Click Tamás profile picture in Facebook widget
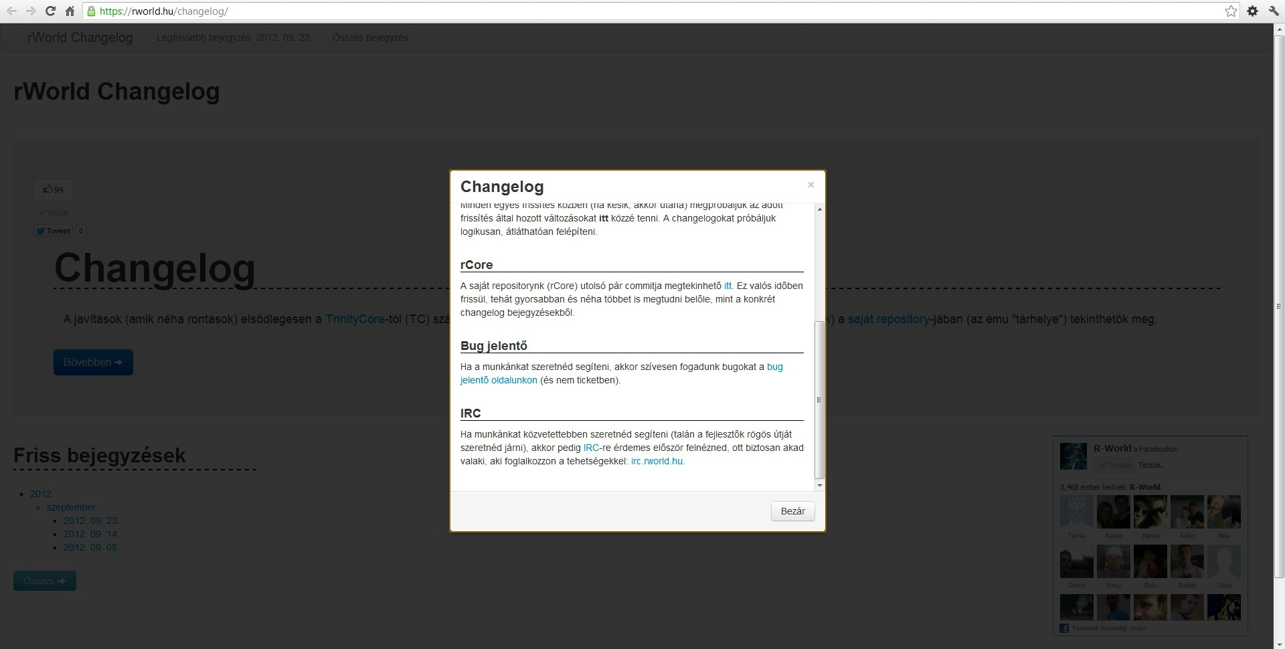This screenshot has width=1285, height=649. (x=1077, y=512)
